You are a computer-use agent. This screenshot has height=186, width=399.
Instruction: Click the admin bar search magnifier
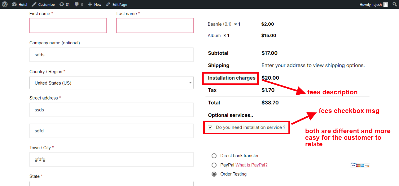[394, 4]
